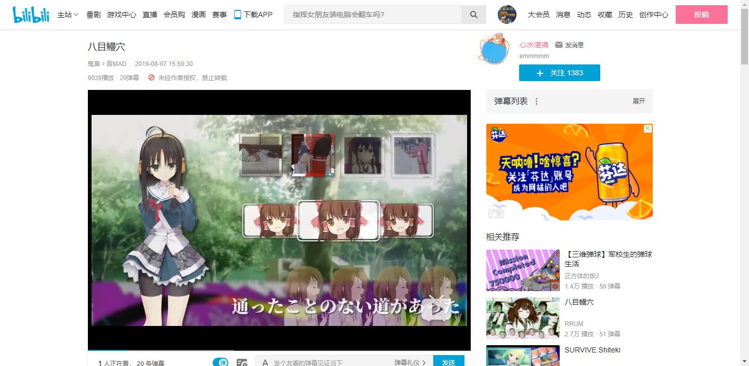Click 音MAD subcategory breadcrumb

(117, 64)
